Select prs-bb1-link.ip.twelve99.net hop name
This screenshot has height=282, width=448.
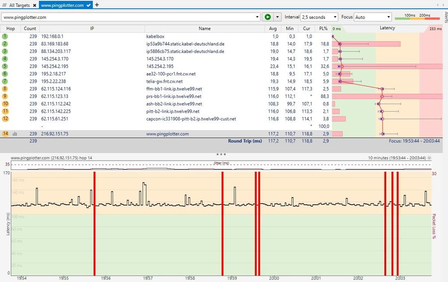(174, 96)
